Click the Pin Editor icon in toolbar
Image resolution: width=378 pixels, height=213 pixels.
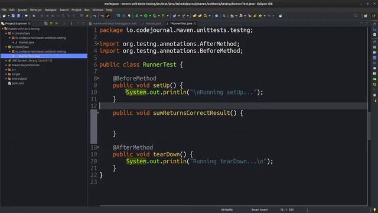[x=281, y=16]
